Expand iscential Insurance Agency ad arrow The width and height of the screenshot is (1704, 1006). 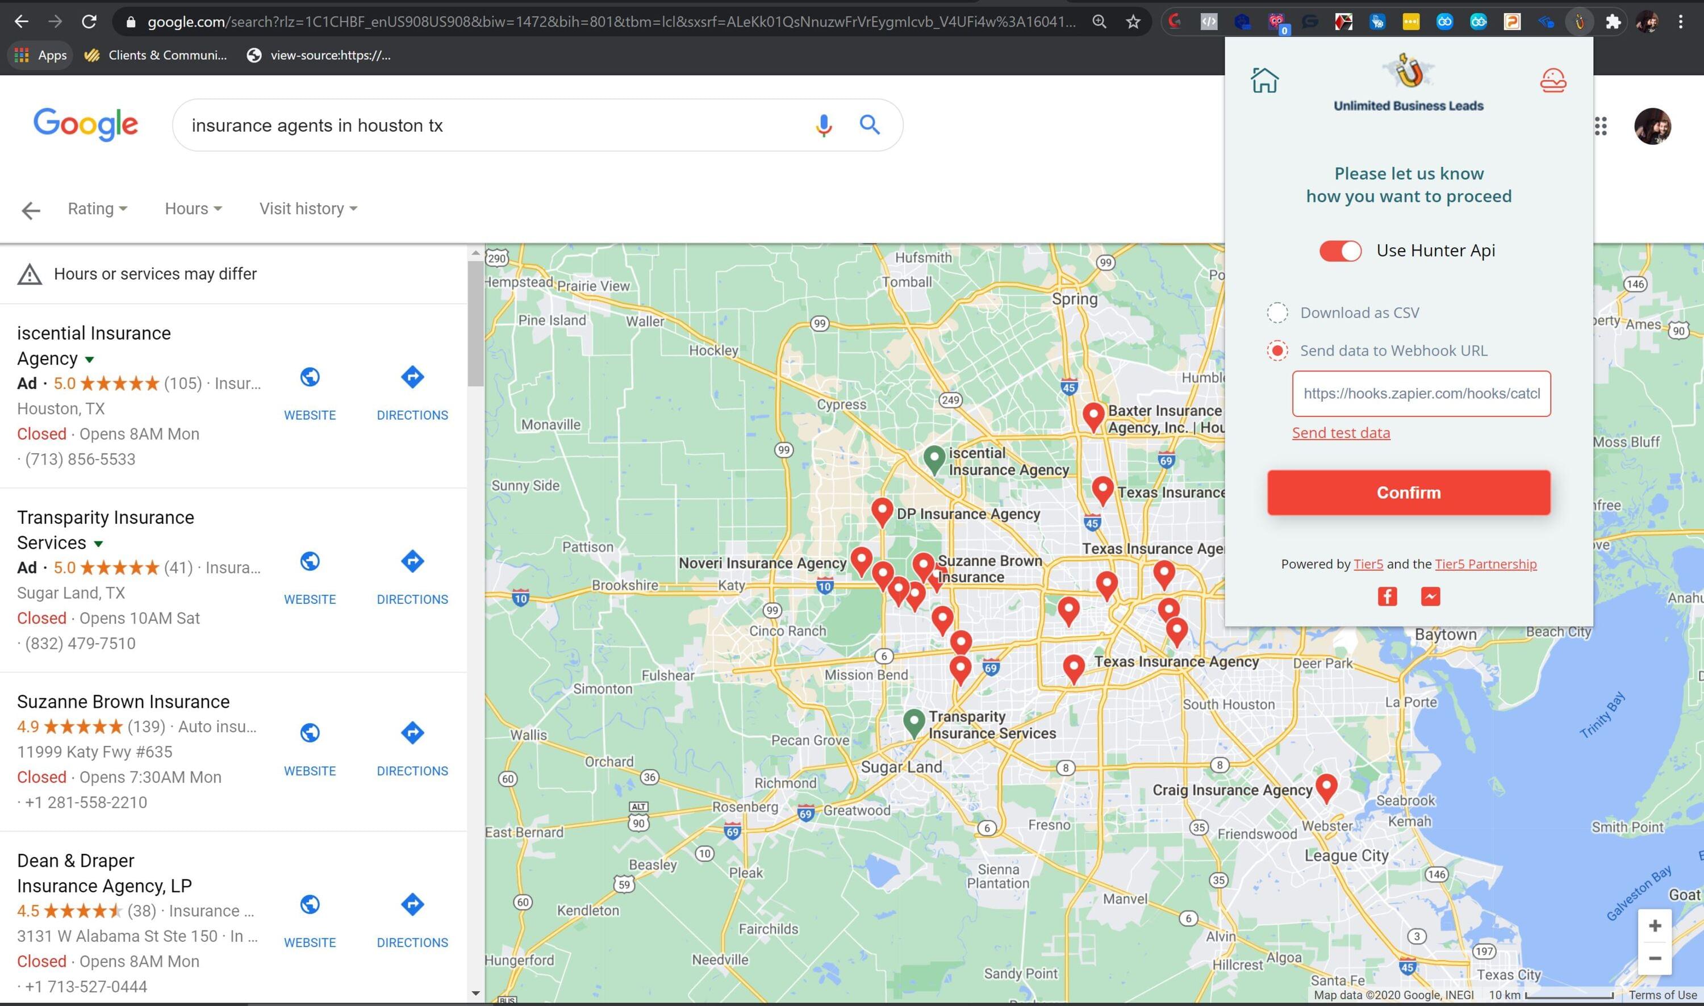point(90,359)
